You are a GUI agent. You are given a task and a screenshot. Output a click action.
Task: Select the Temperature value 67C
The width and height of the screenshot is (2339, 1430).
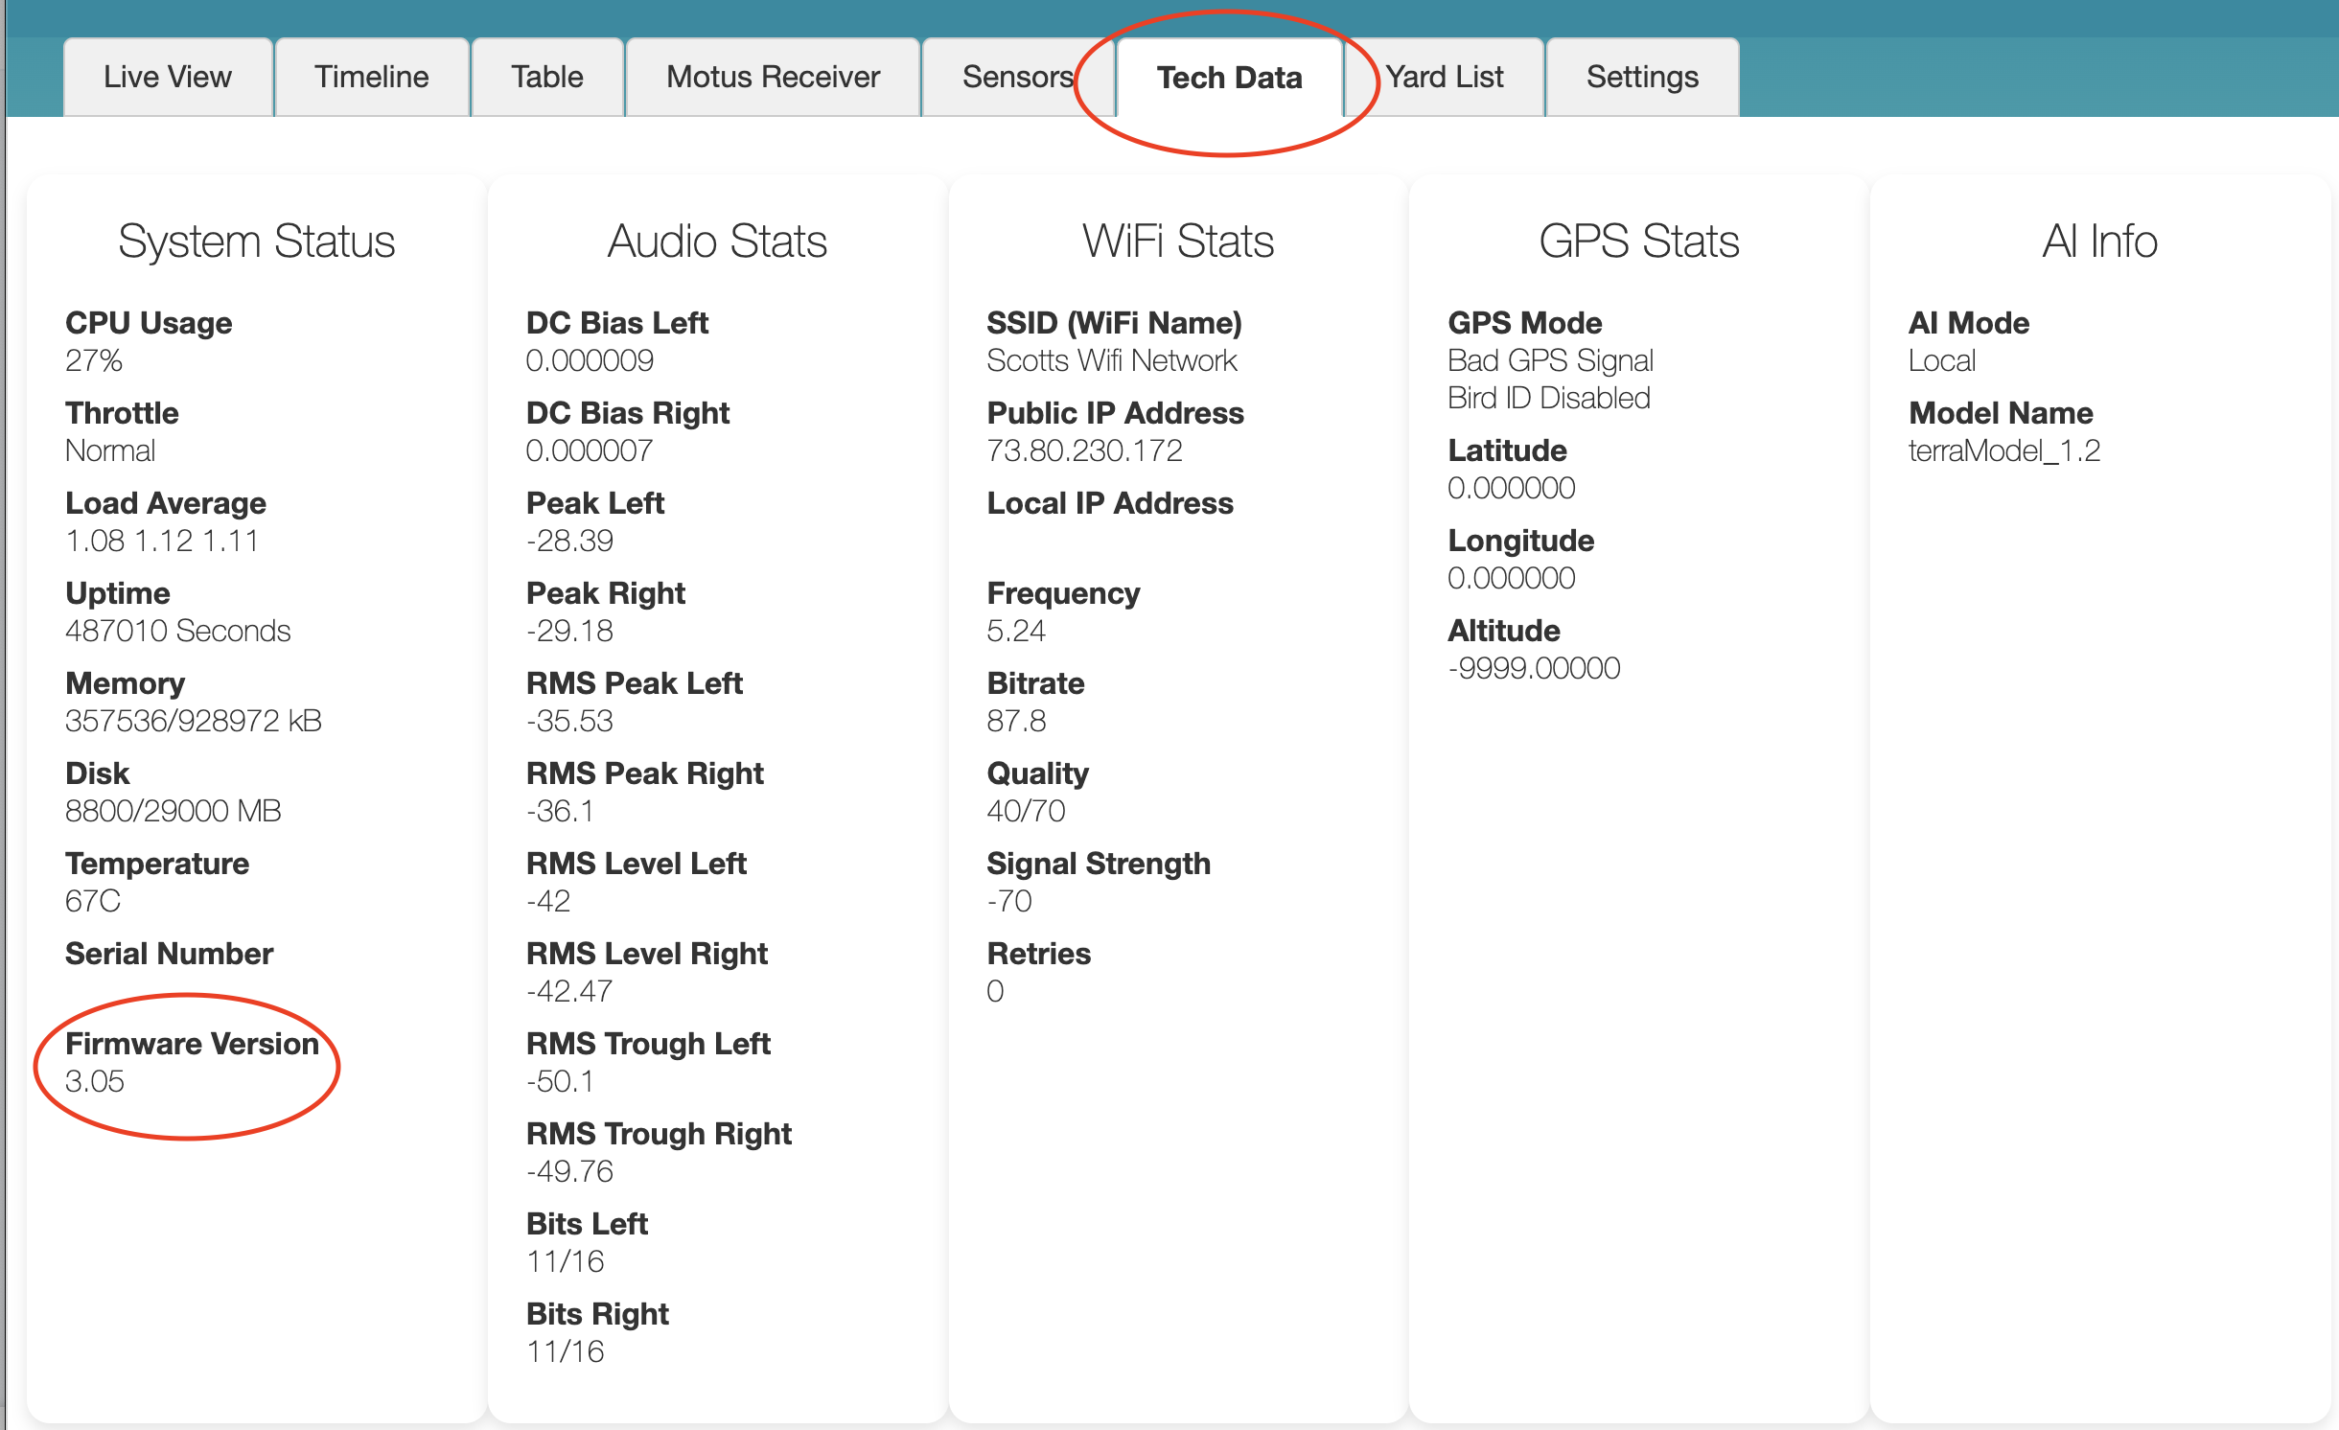(x=93, y=901)
